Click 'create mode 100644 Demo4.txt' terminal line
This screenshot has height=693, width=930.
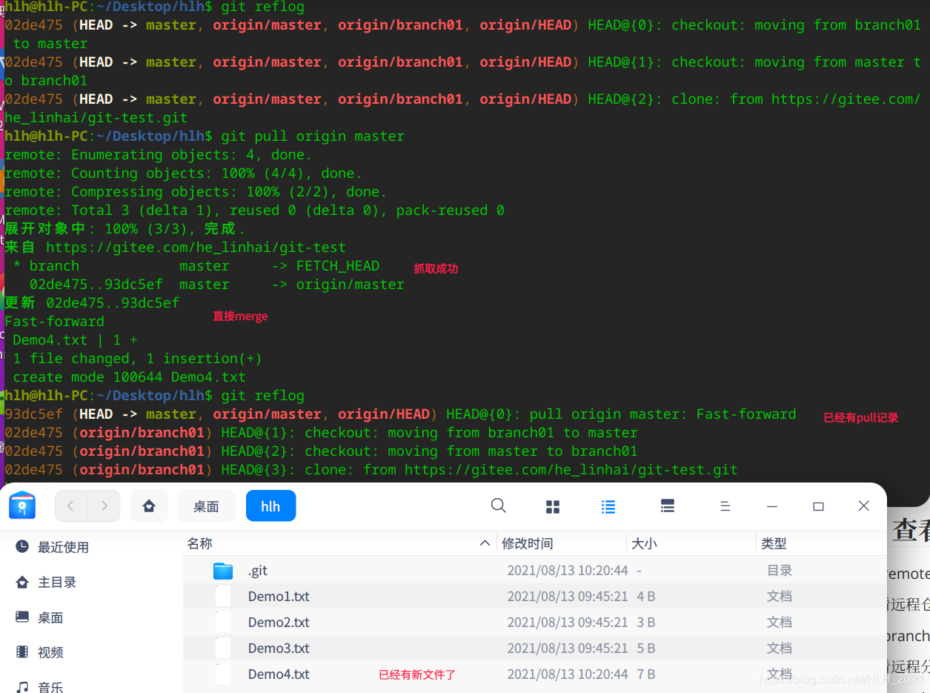[x=129, y=377]
